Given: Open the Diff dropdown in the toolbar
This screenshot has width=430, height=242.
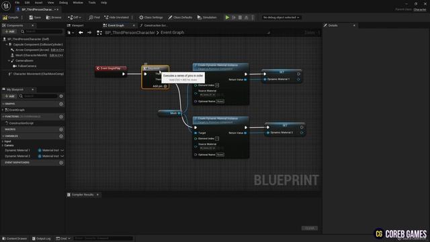Looking at the screenshot, I should (x=75, y=17).
